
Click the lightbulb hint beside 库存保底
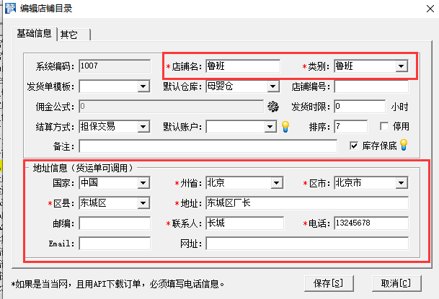pyautogui.click(x=404, y=146)
